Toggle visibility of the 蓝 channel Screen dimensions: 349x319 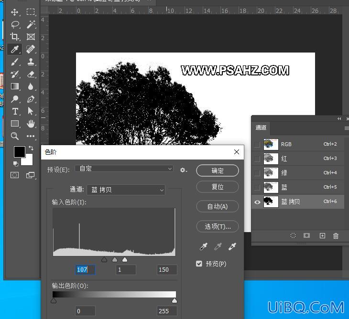257,187
